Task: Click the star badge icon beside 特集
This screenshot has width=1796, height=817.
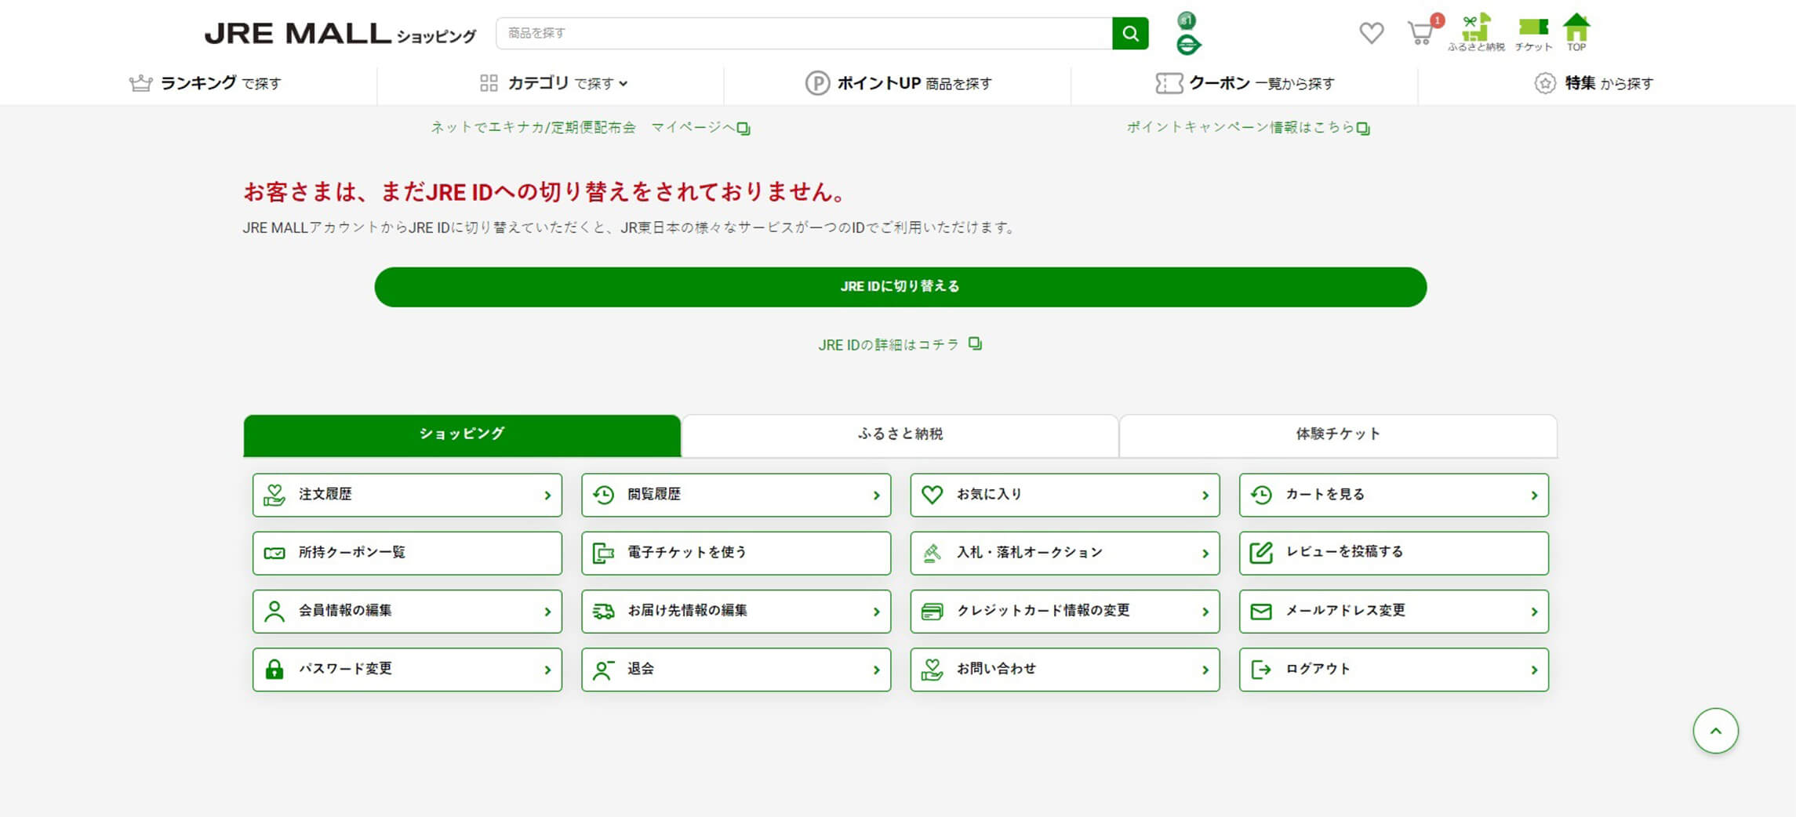Action: [1545, 83]
